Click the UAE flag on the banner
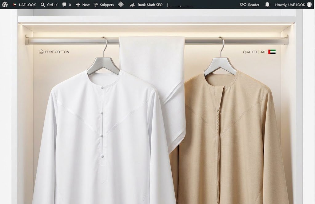The image size is (315, 204). point(272,52)
